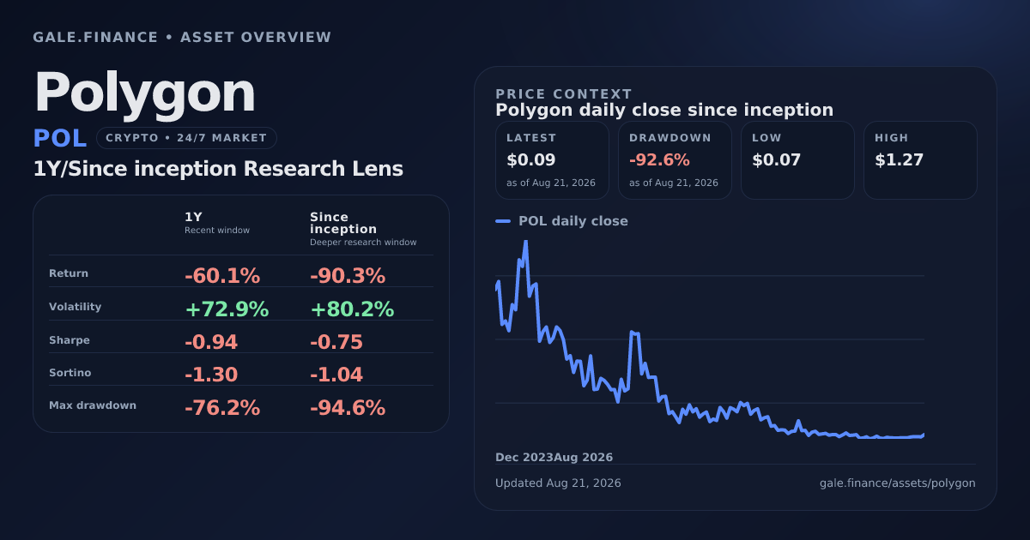Click the as of Aug 21, 2026 note under LATEST
1030x540 pixels.
click(551, 183)
